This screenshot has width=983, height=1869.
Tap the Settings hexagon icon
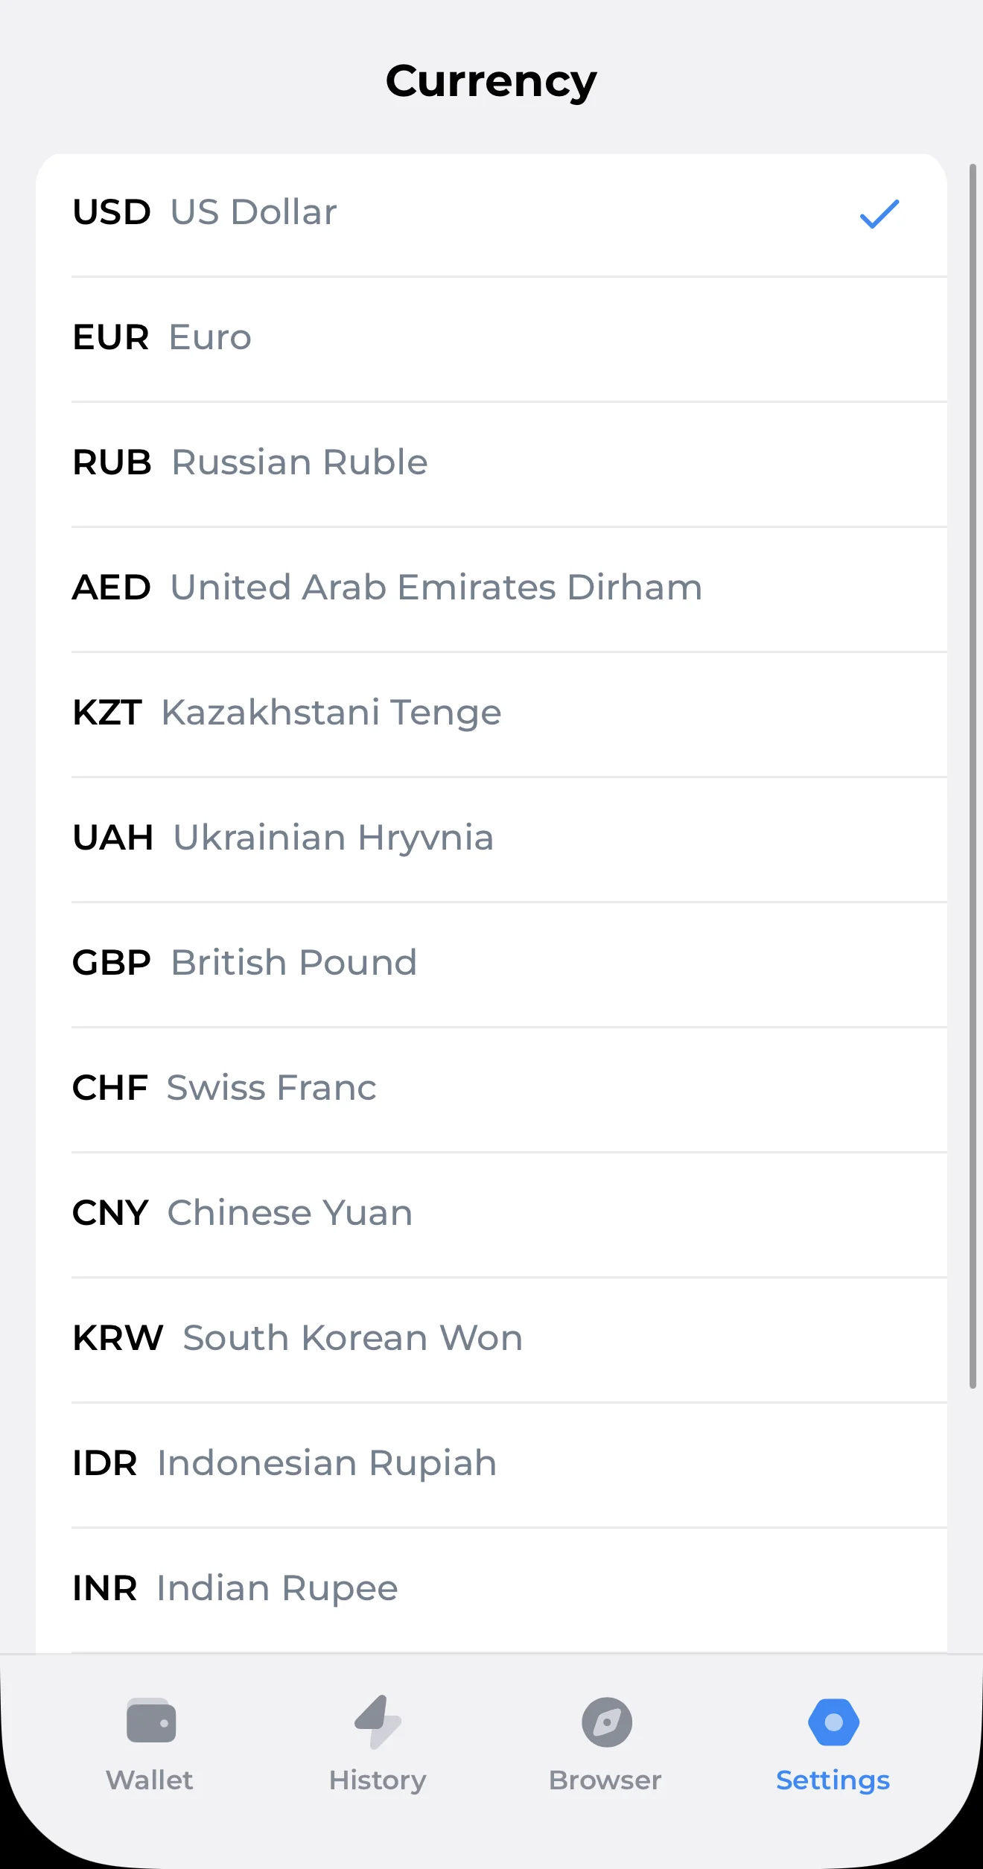click(x=834, y=1722)
